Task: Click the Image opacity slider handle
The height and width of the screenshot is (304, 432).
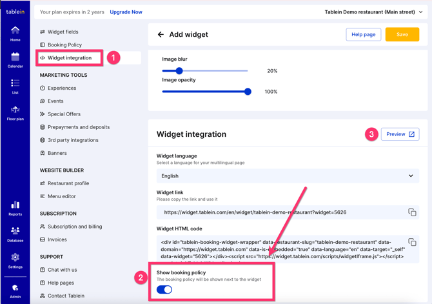Action: 248,92
